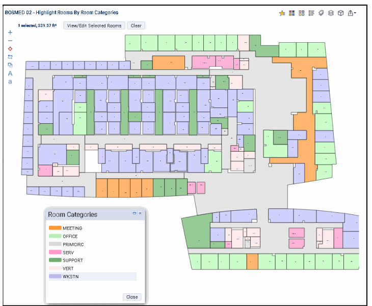Click the Clear selection button

tap(136, 25)
